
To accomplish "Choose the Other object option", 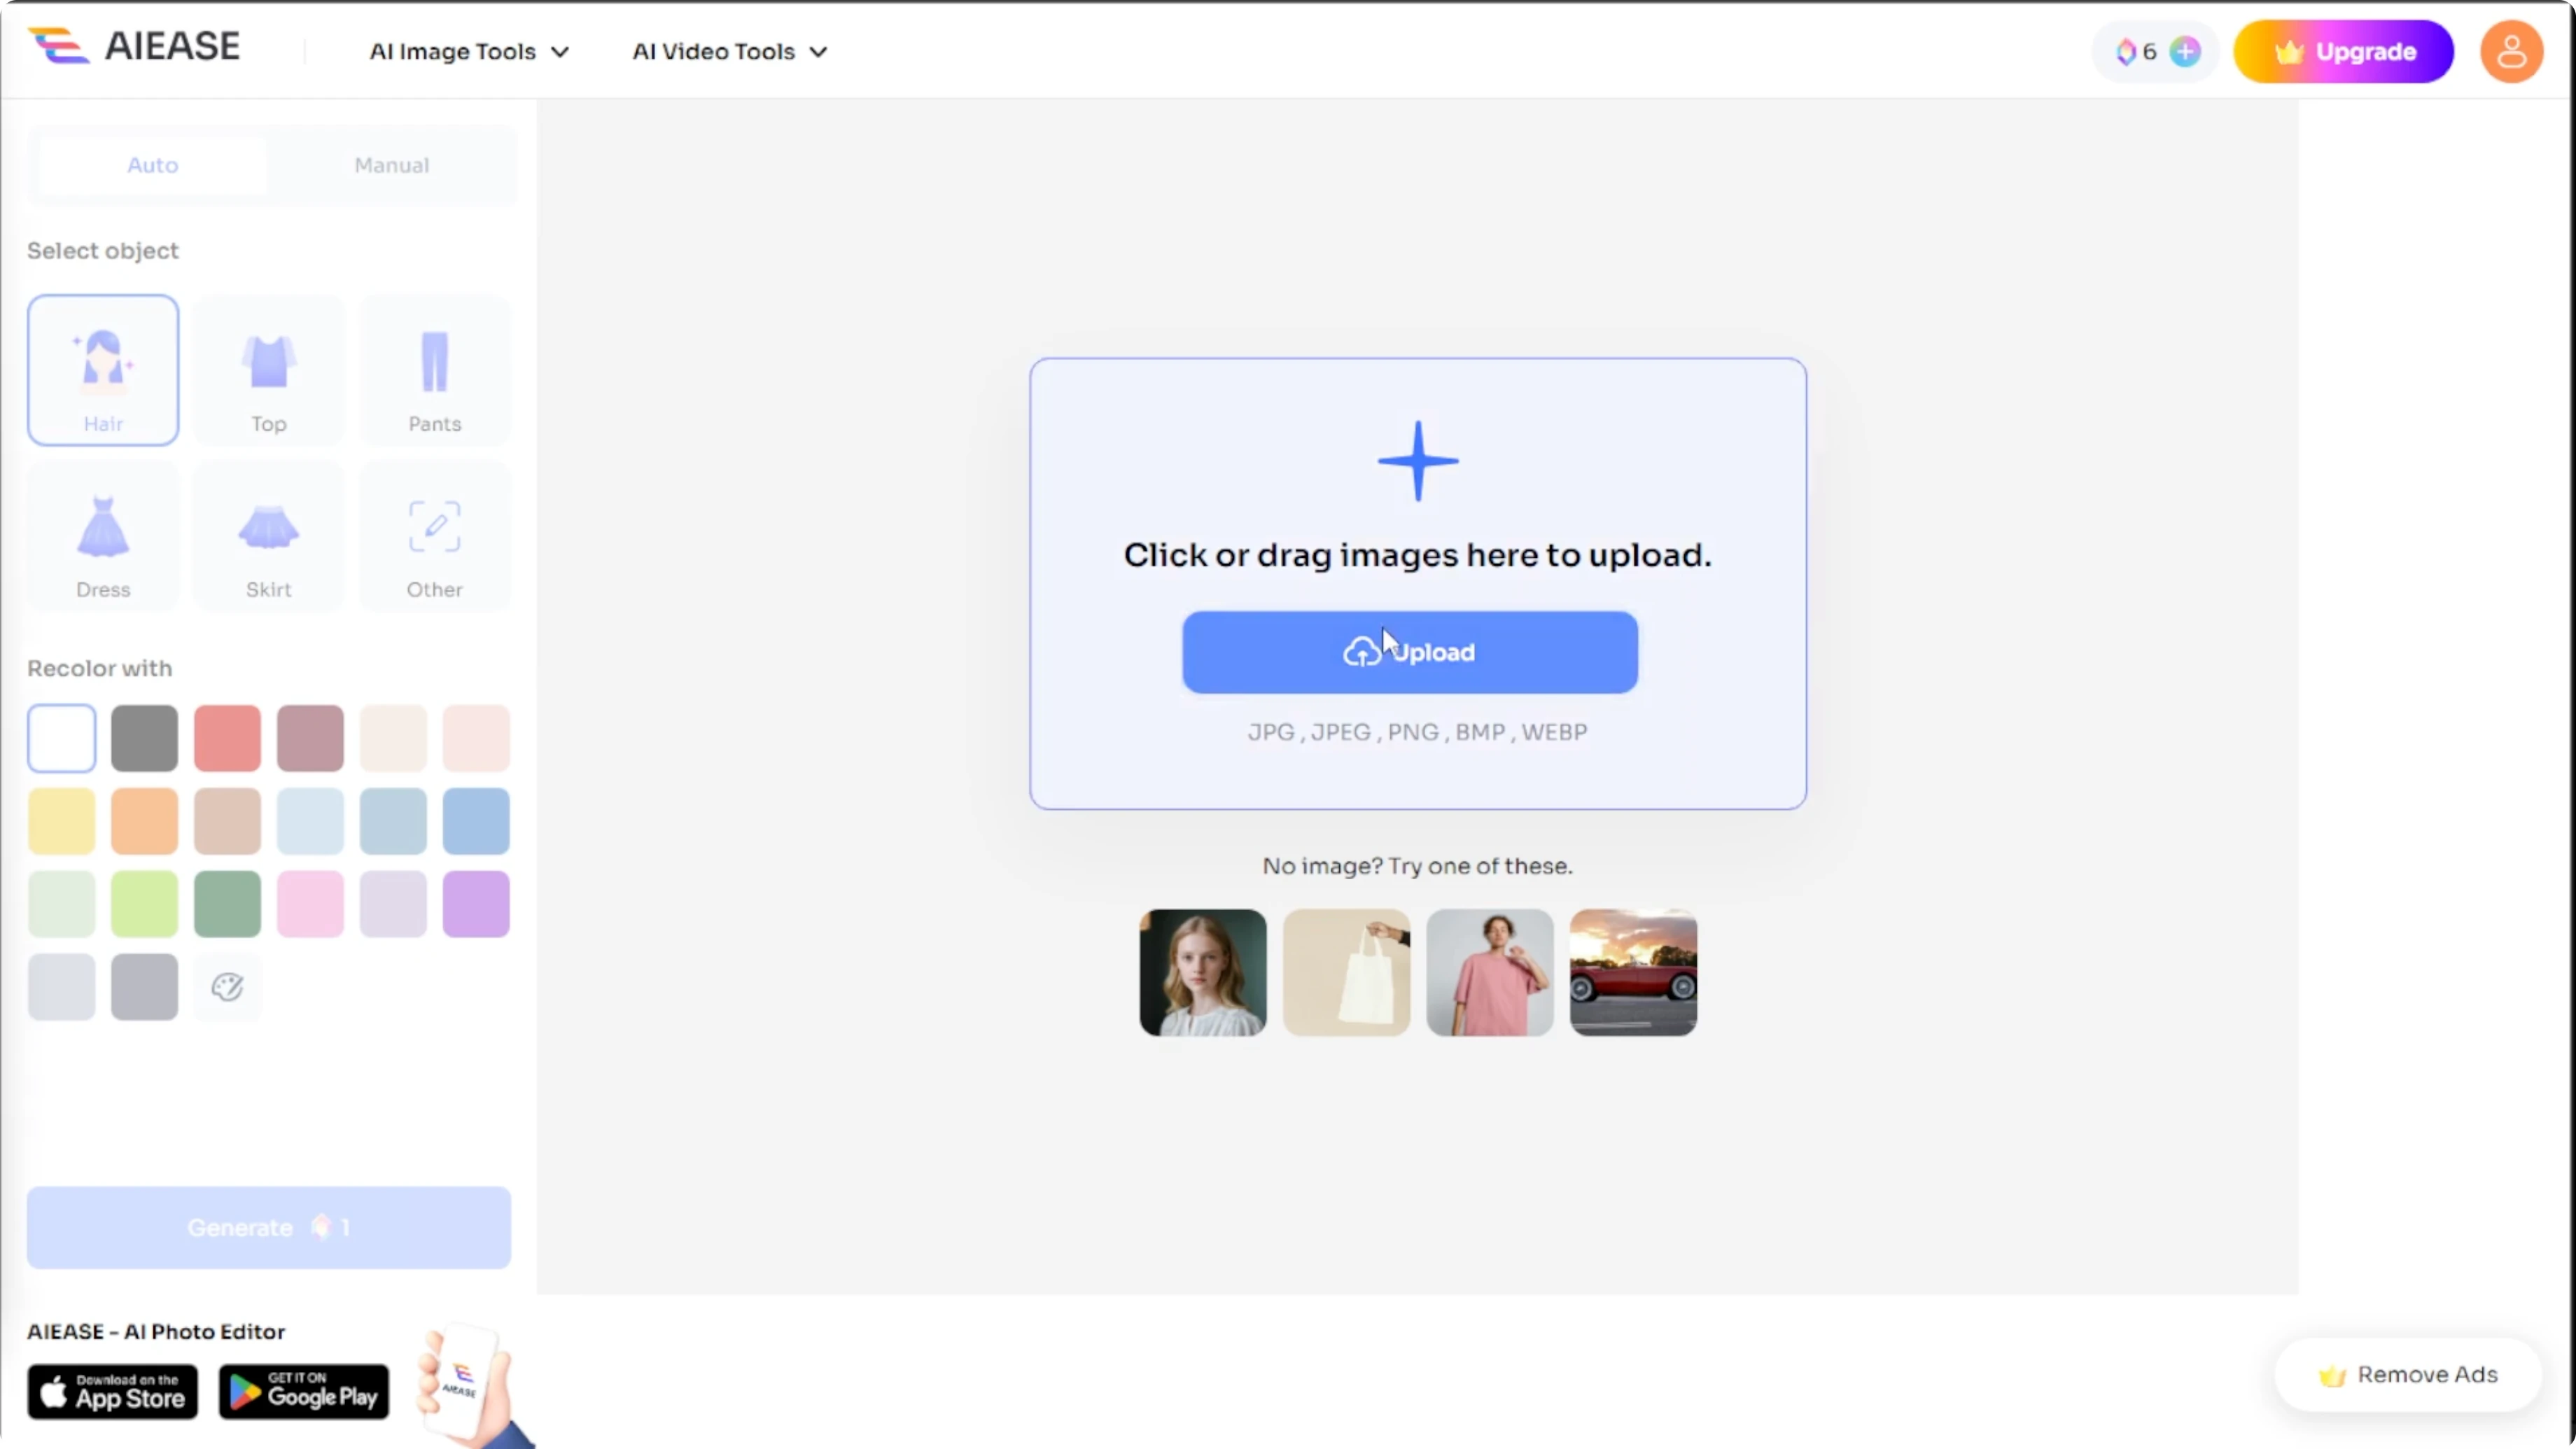I will pos(435,536).
